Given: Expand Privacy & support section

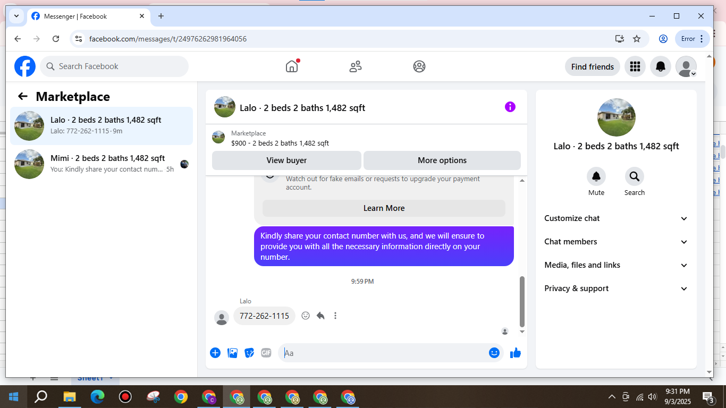Looking at the screenshot, I should click(x=616, y=288).
